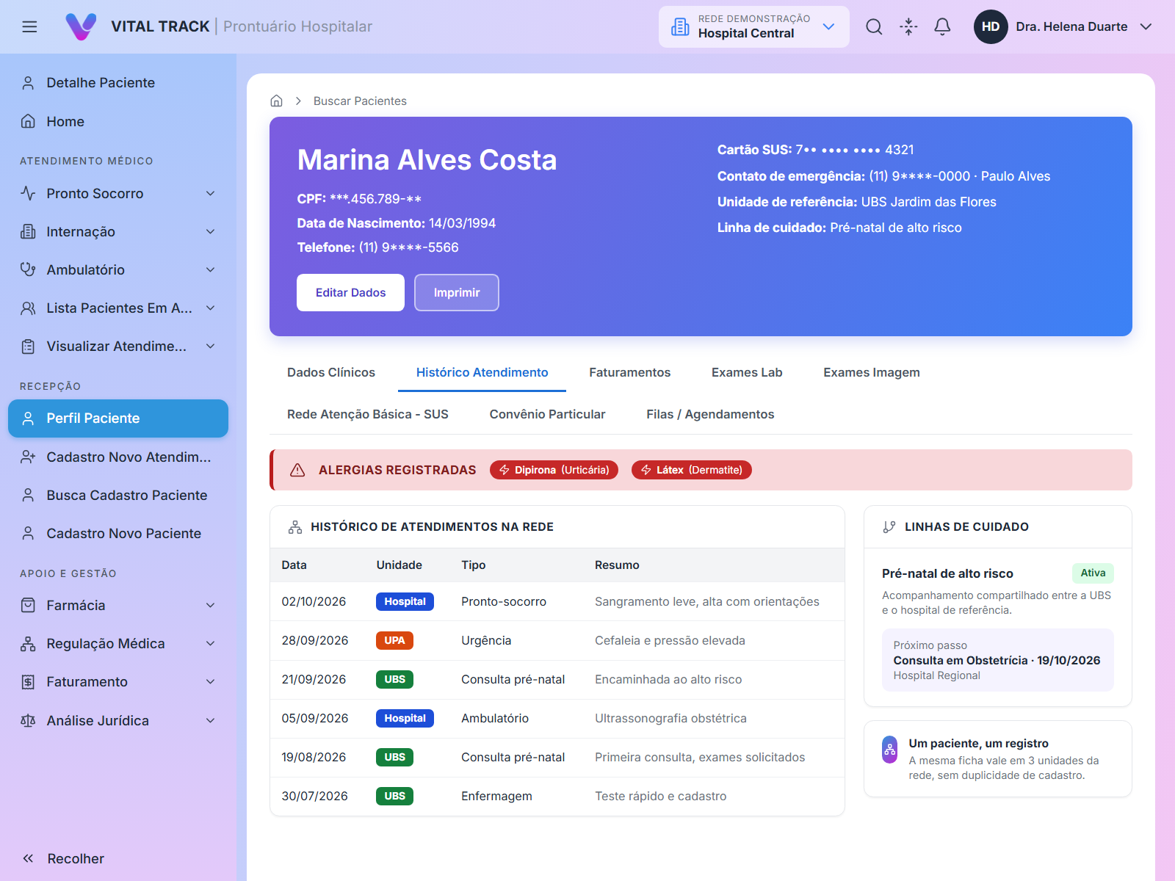Image resolution: width=1175 pixels, height=881 pixels.
Task: Click the Pronto Socorro pulse icon
Action: coord(28,193)
